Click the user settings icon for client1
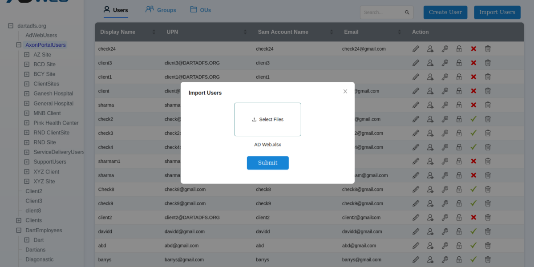The image size is (534, 267). [x=430, y=77]
